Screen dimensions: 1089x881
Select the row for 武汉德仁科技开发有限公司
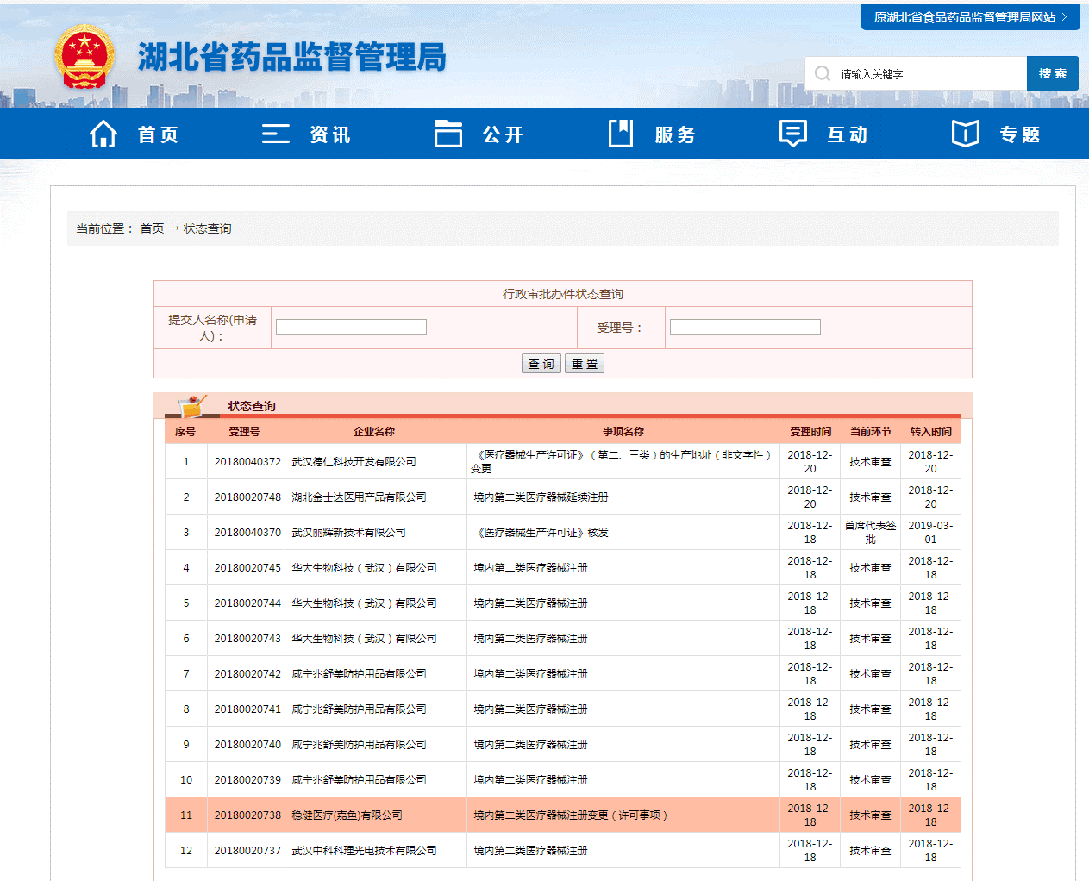354,462
